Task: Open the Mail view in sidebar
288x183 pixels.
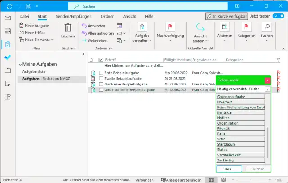Action: [8, 18]
